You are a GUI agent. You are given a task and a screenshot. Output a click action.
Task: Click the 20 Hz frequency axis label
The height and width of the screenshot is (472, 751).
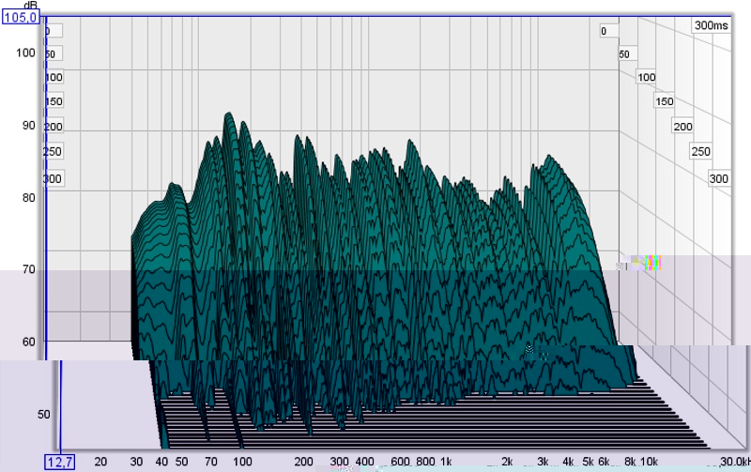click(x=100, y=463)
